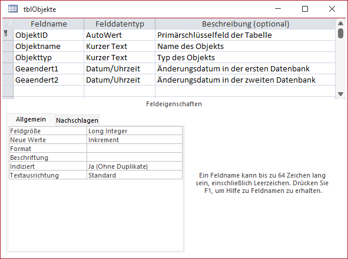Click description 'Typ des Objekts'
Viewport: 348px width, 259px height.
[245, 57]
